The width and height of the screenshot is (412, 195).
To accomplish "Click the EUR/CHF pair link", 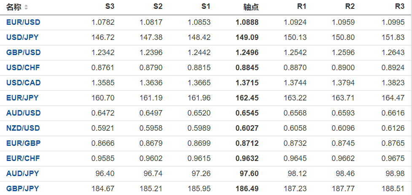I will [x=23, y=158].
